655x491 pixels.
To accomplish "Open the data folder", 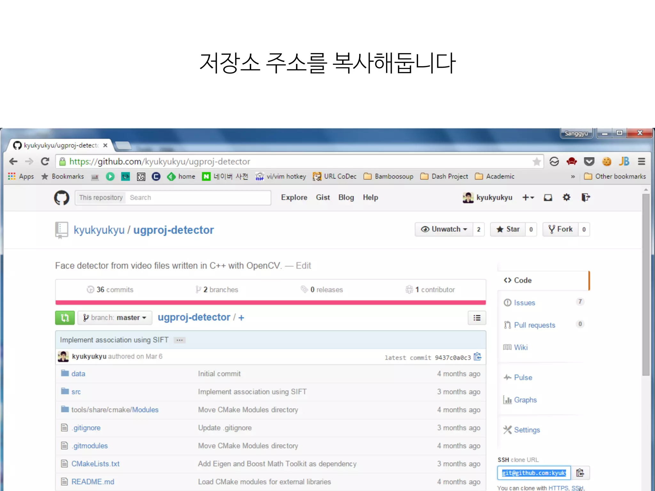I will [x=78, y=374].
